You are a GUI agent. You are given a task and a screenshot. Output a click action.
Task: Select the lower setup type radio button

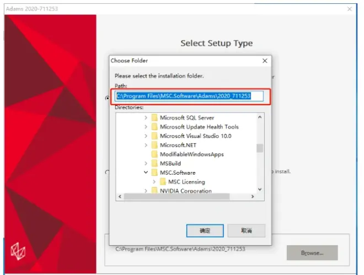(x=107, y=172)
